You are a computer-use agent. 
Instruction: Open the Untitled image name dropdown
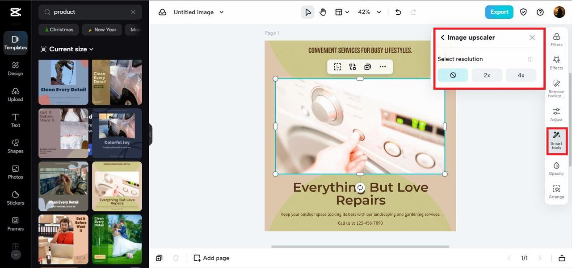click(199, 12)
